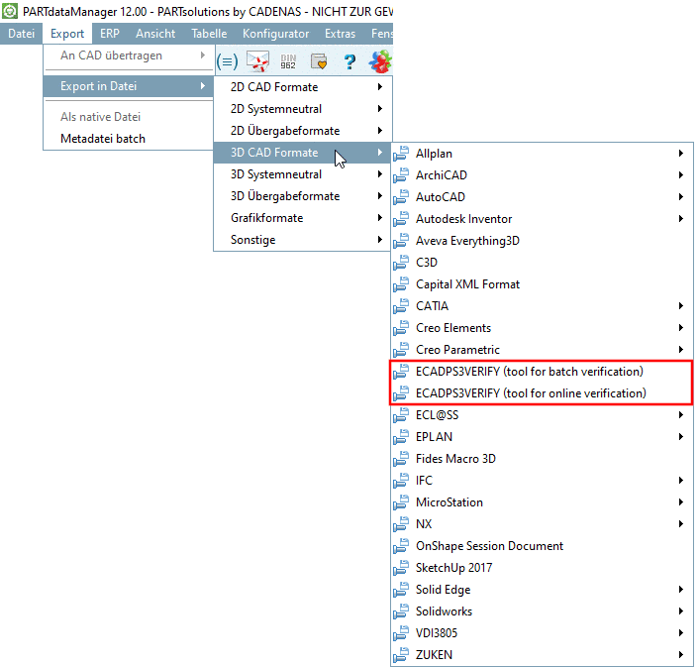Select ECADPS3VERIFY batch verification tool

(x=542, y=372)
